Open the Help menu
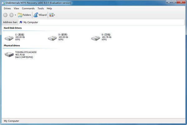Image resolution: width=187 pixels, height=125 pixels. click(49, 8)
